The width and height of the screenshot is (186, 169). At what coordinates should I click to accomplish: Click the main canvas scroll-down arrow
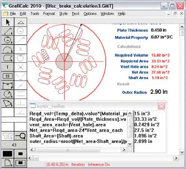(182, 152)
